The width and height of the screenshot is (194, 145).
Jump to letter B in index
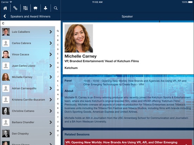pyautogui.click(x=58, y=40)
